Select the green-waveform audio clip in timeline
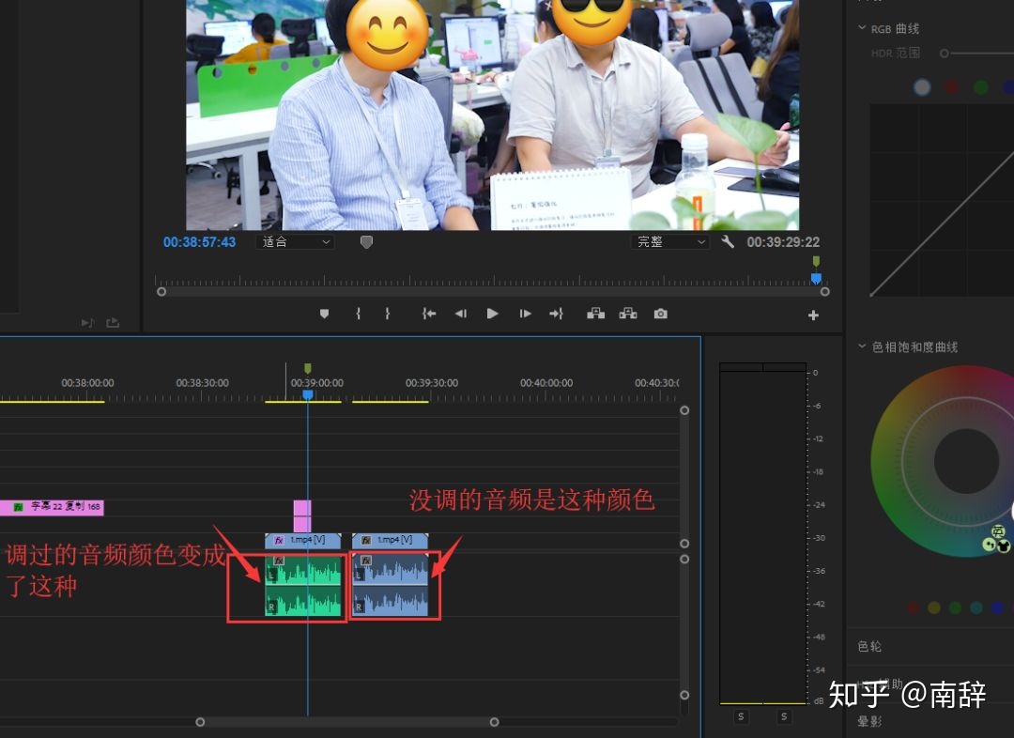Screen dimensions: 1014x738 (x=302, y=585)
